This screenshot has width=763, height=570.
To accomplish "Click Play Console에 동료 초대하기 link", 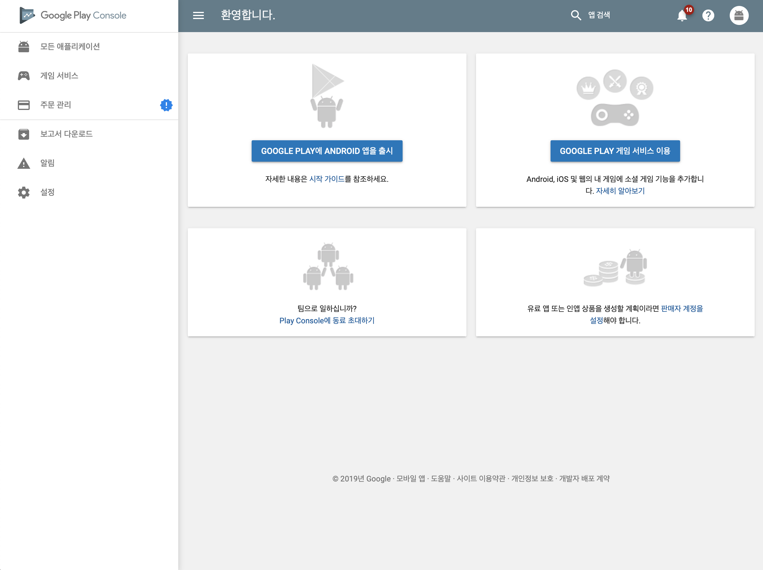I will pyautogui.click(x=327, y=321).
